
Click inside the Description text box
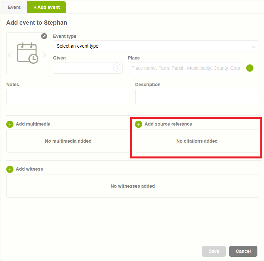click(x=197, y=97)
